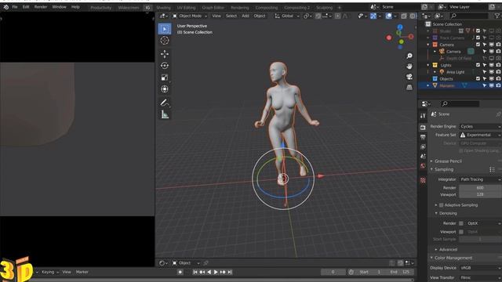The width and height of the screenshot is (502, 282).
Task: Enable the Render denoising checkbox
Action: (461, 223)
